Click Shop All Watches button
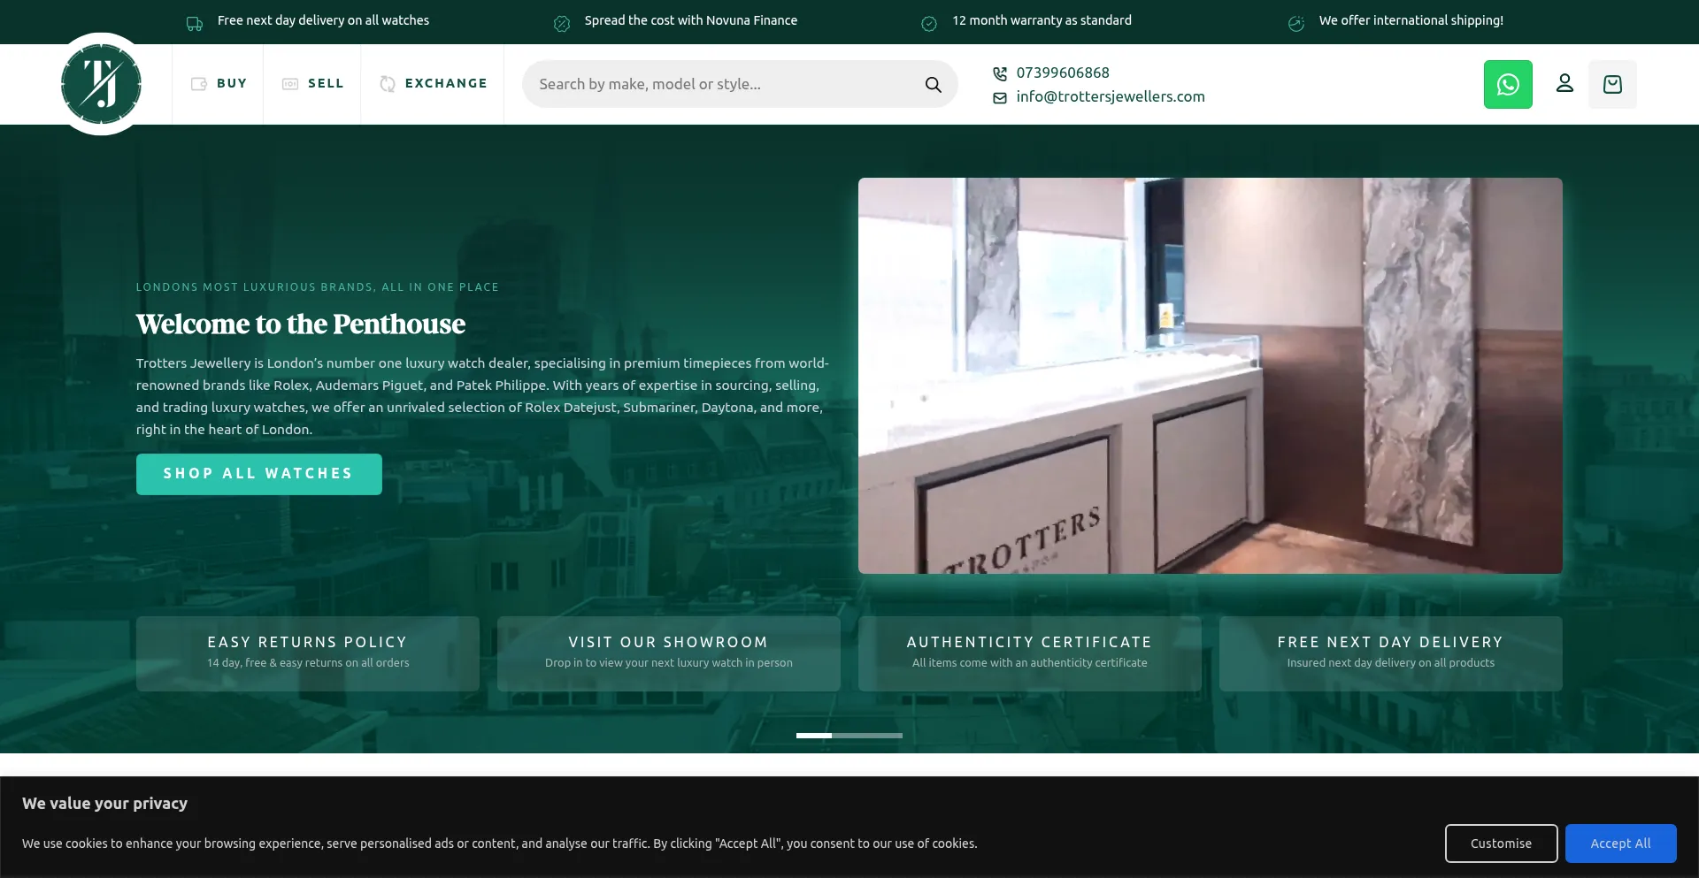 click(259, 474)
